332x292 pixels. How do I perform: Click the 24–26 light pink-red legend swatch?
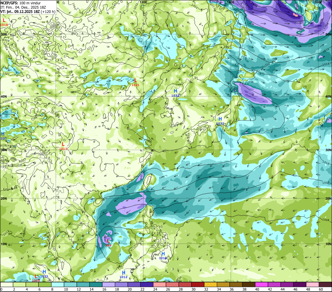pyautogui.click(x=160, y=284)
